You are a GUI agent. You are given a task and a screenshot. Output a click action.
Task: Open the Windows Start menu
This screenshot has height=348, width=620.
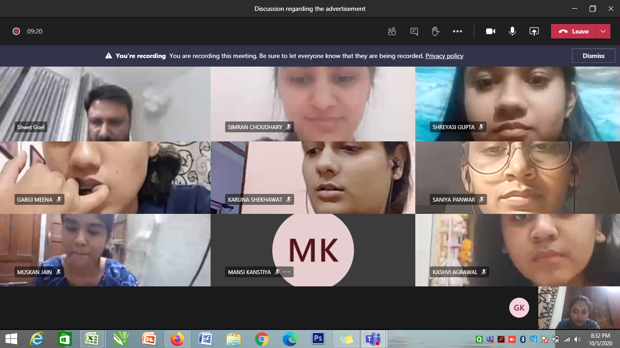11,338
